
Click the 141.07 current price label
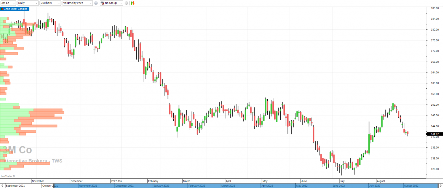(434, 134)
